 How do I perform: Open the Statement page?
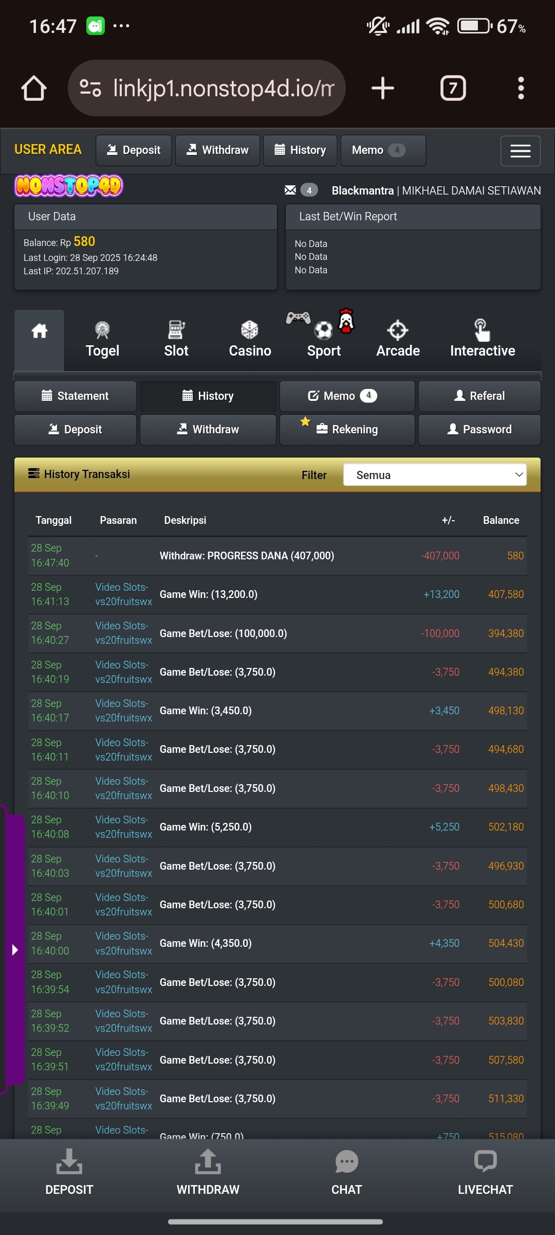tap(75, 396)
